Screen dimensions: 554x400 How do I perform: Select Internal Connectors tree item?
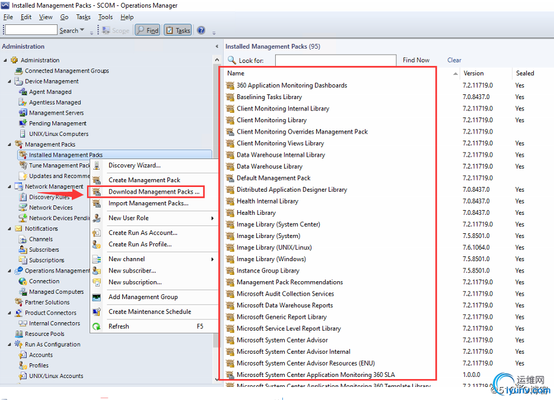coord(55,323)
